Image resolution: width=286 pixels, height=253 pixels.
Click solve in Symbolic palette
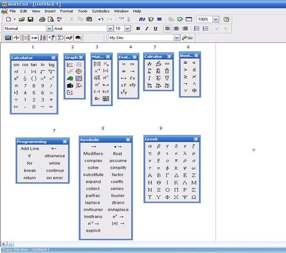[x=93, y=167]
